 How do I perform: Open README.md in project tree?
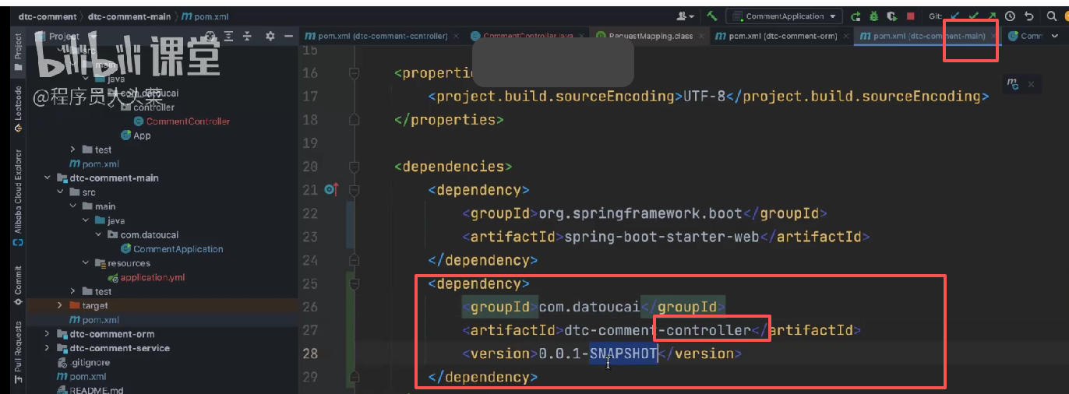point(90,389)
